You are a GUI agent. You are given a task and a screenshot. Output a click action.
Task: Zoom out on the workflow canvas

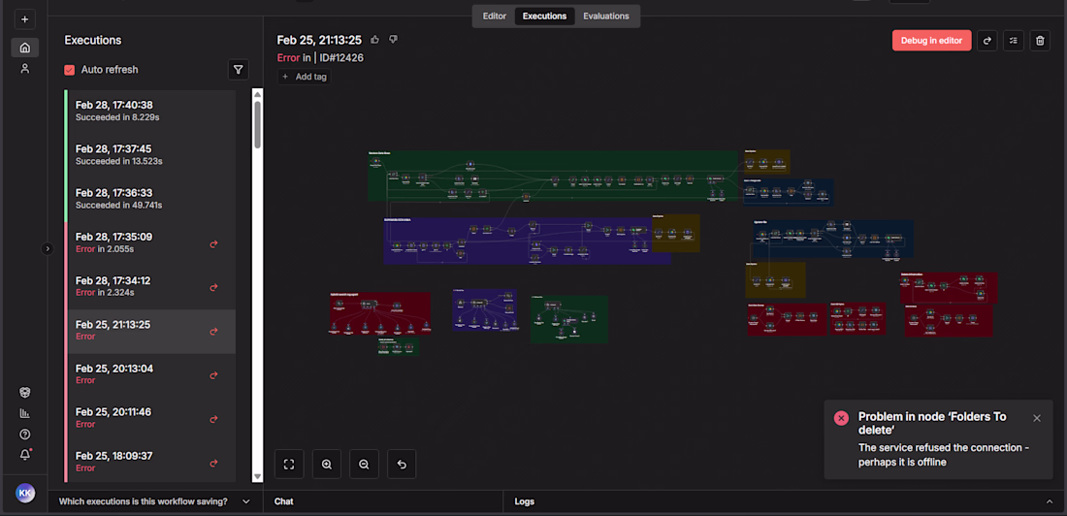pyautogui.click(x=364, y=465)
